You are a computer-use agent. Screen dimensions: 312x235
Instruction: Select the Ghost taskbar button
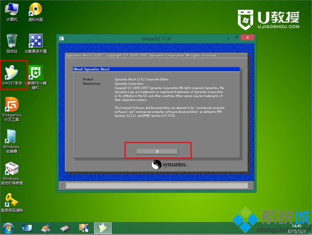click(103, 228)
